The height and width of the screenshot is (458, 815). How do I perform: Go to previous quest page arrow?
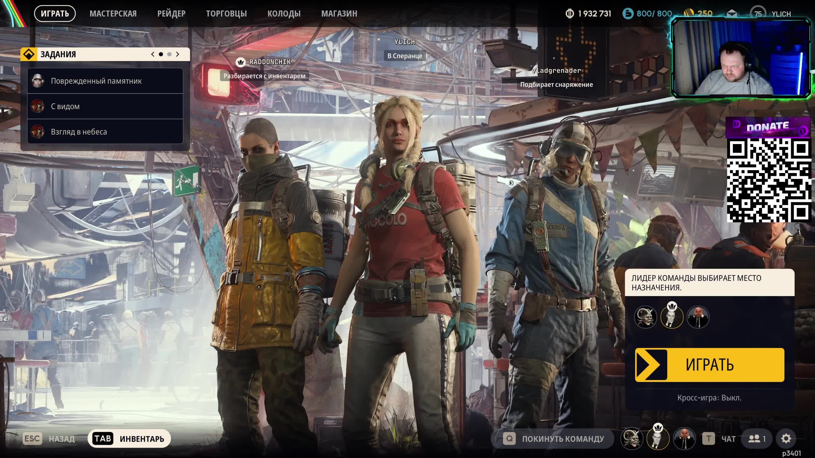153,54
